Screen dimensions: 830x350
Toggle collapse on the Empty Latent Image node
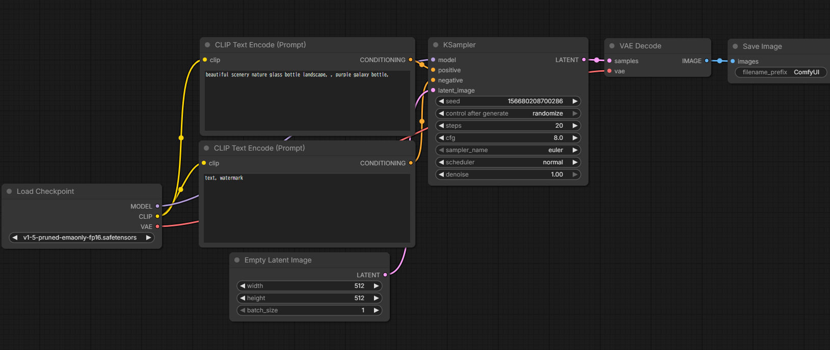click(237, 260)
